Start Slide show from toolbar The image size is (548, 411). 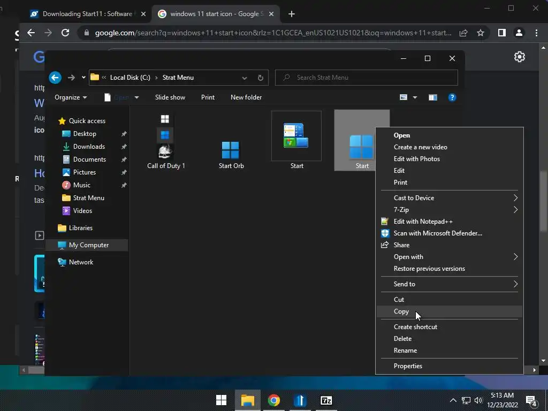pos(170,97)
